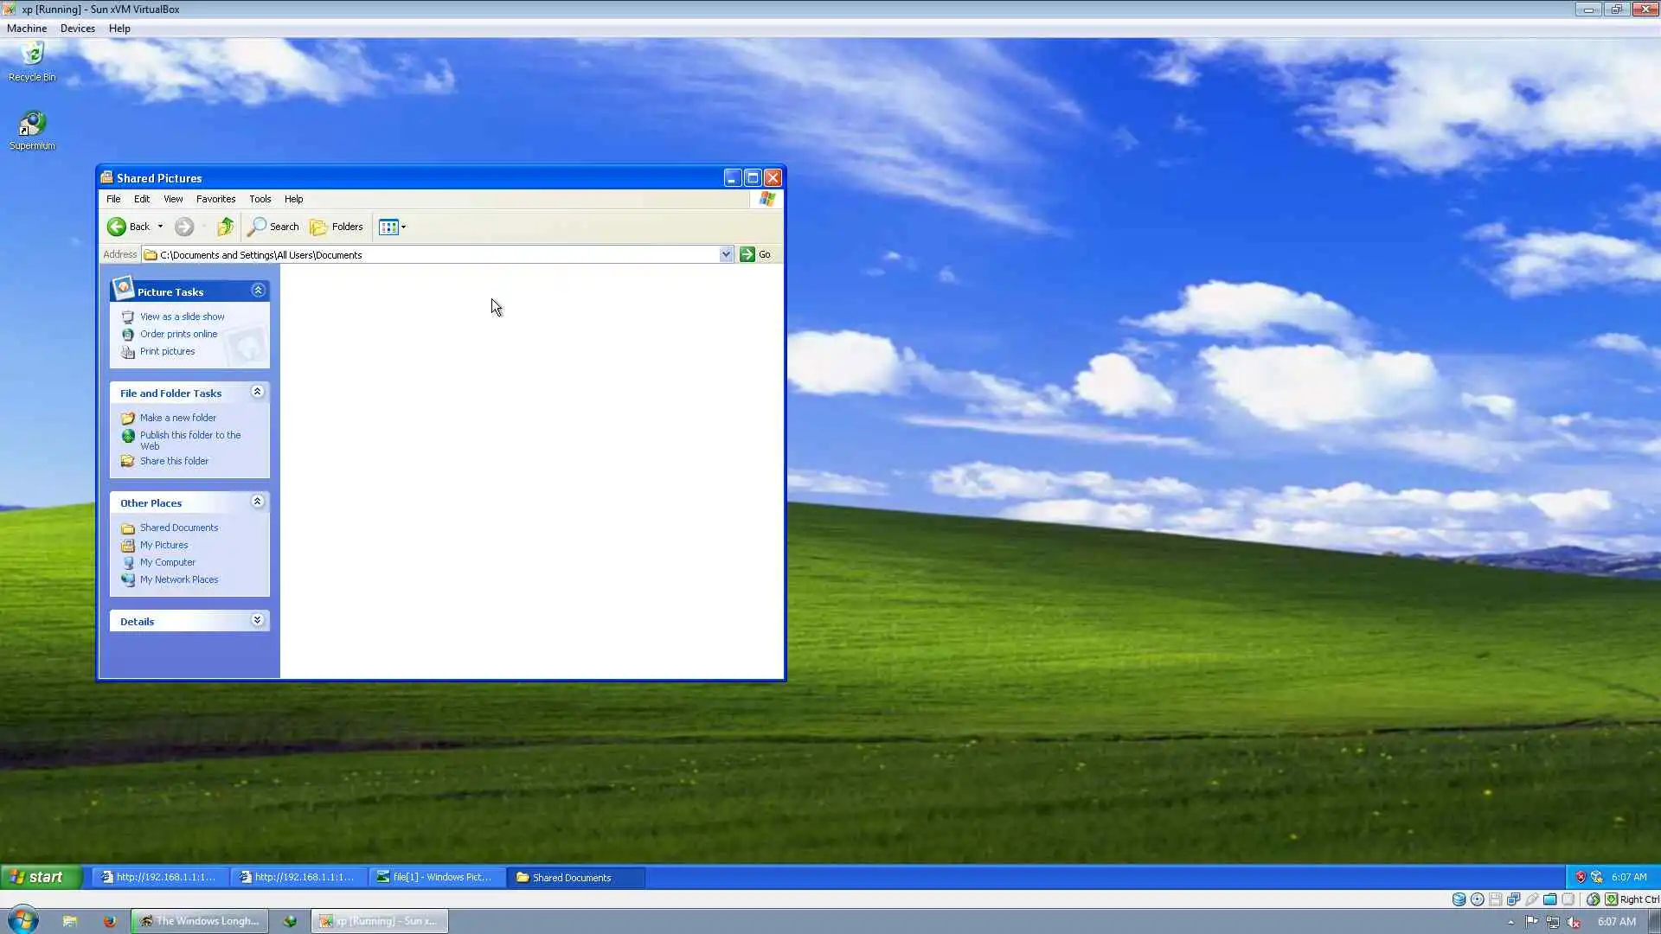Click inside the Address path field

coord(433,255)
